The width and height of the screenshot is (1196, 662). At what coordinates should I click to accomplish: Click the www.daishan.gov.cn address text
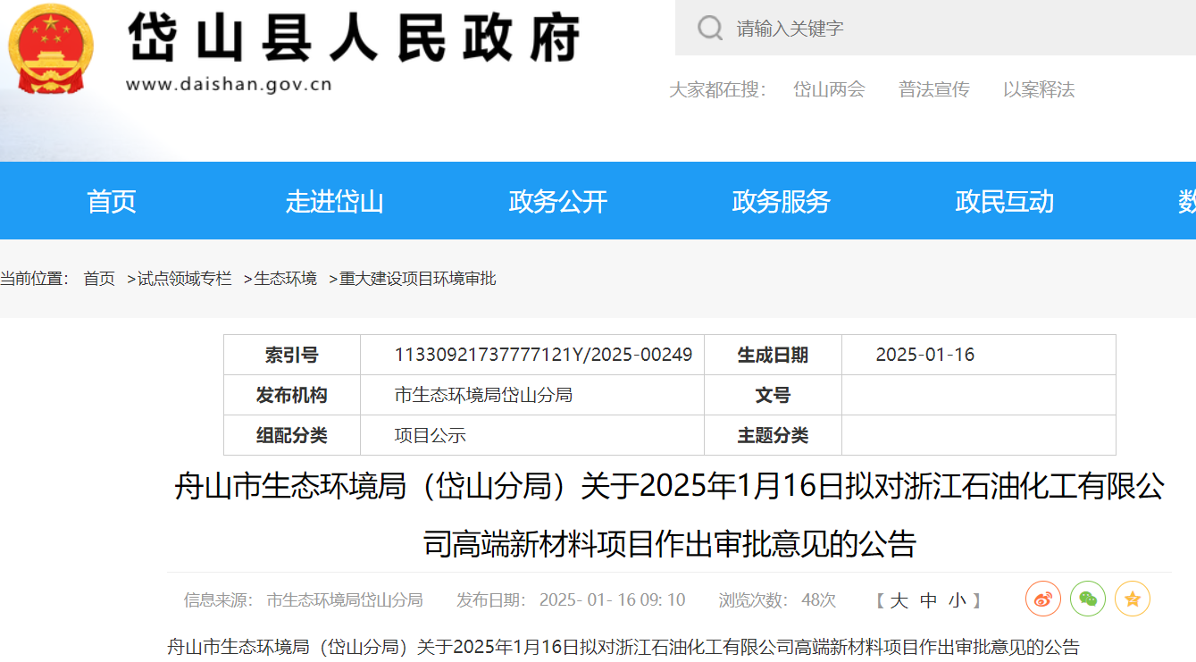[230, 85]
